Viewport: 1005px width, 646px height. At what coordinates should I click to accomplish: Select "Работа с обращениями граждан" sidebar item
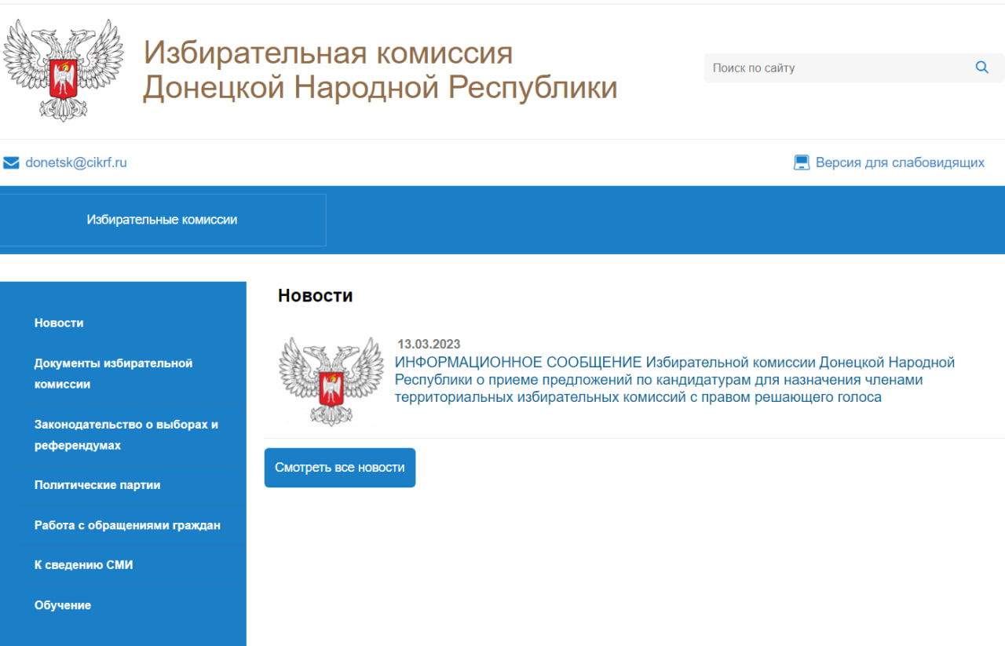pyautogui.click(x=127, y=525)
